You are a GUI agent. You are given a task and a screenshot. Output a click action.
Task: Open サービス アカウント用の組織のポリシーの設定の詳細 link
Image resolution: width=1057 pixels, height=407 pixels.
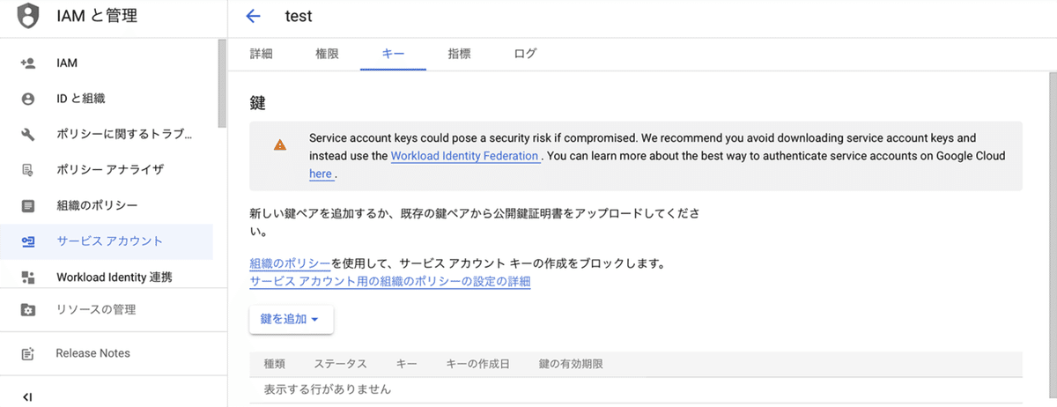click(x=390, y=282)
